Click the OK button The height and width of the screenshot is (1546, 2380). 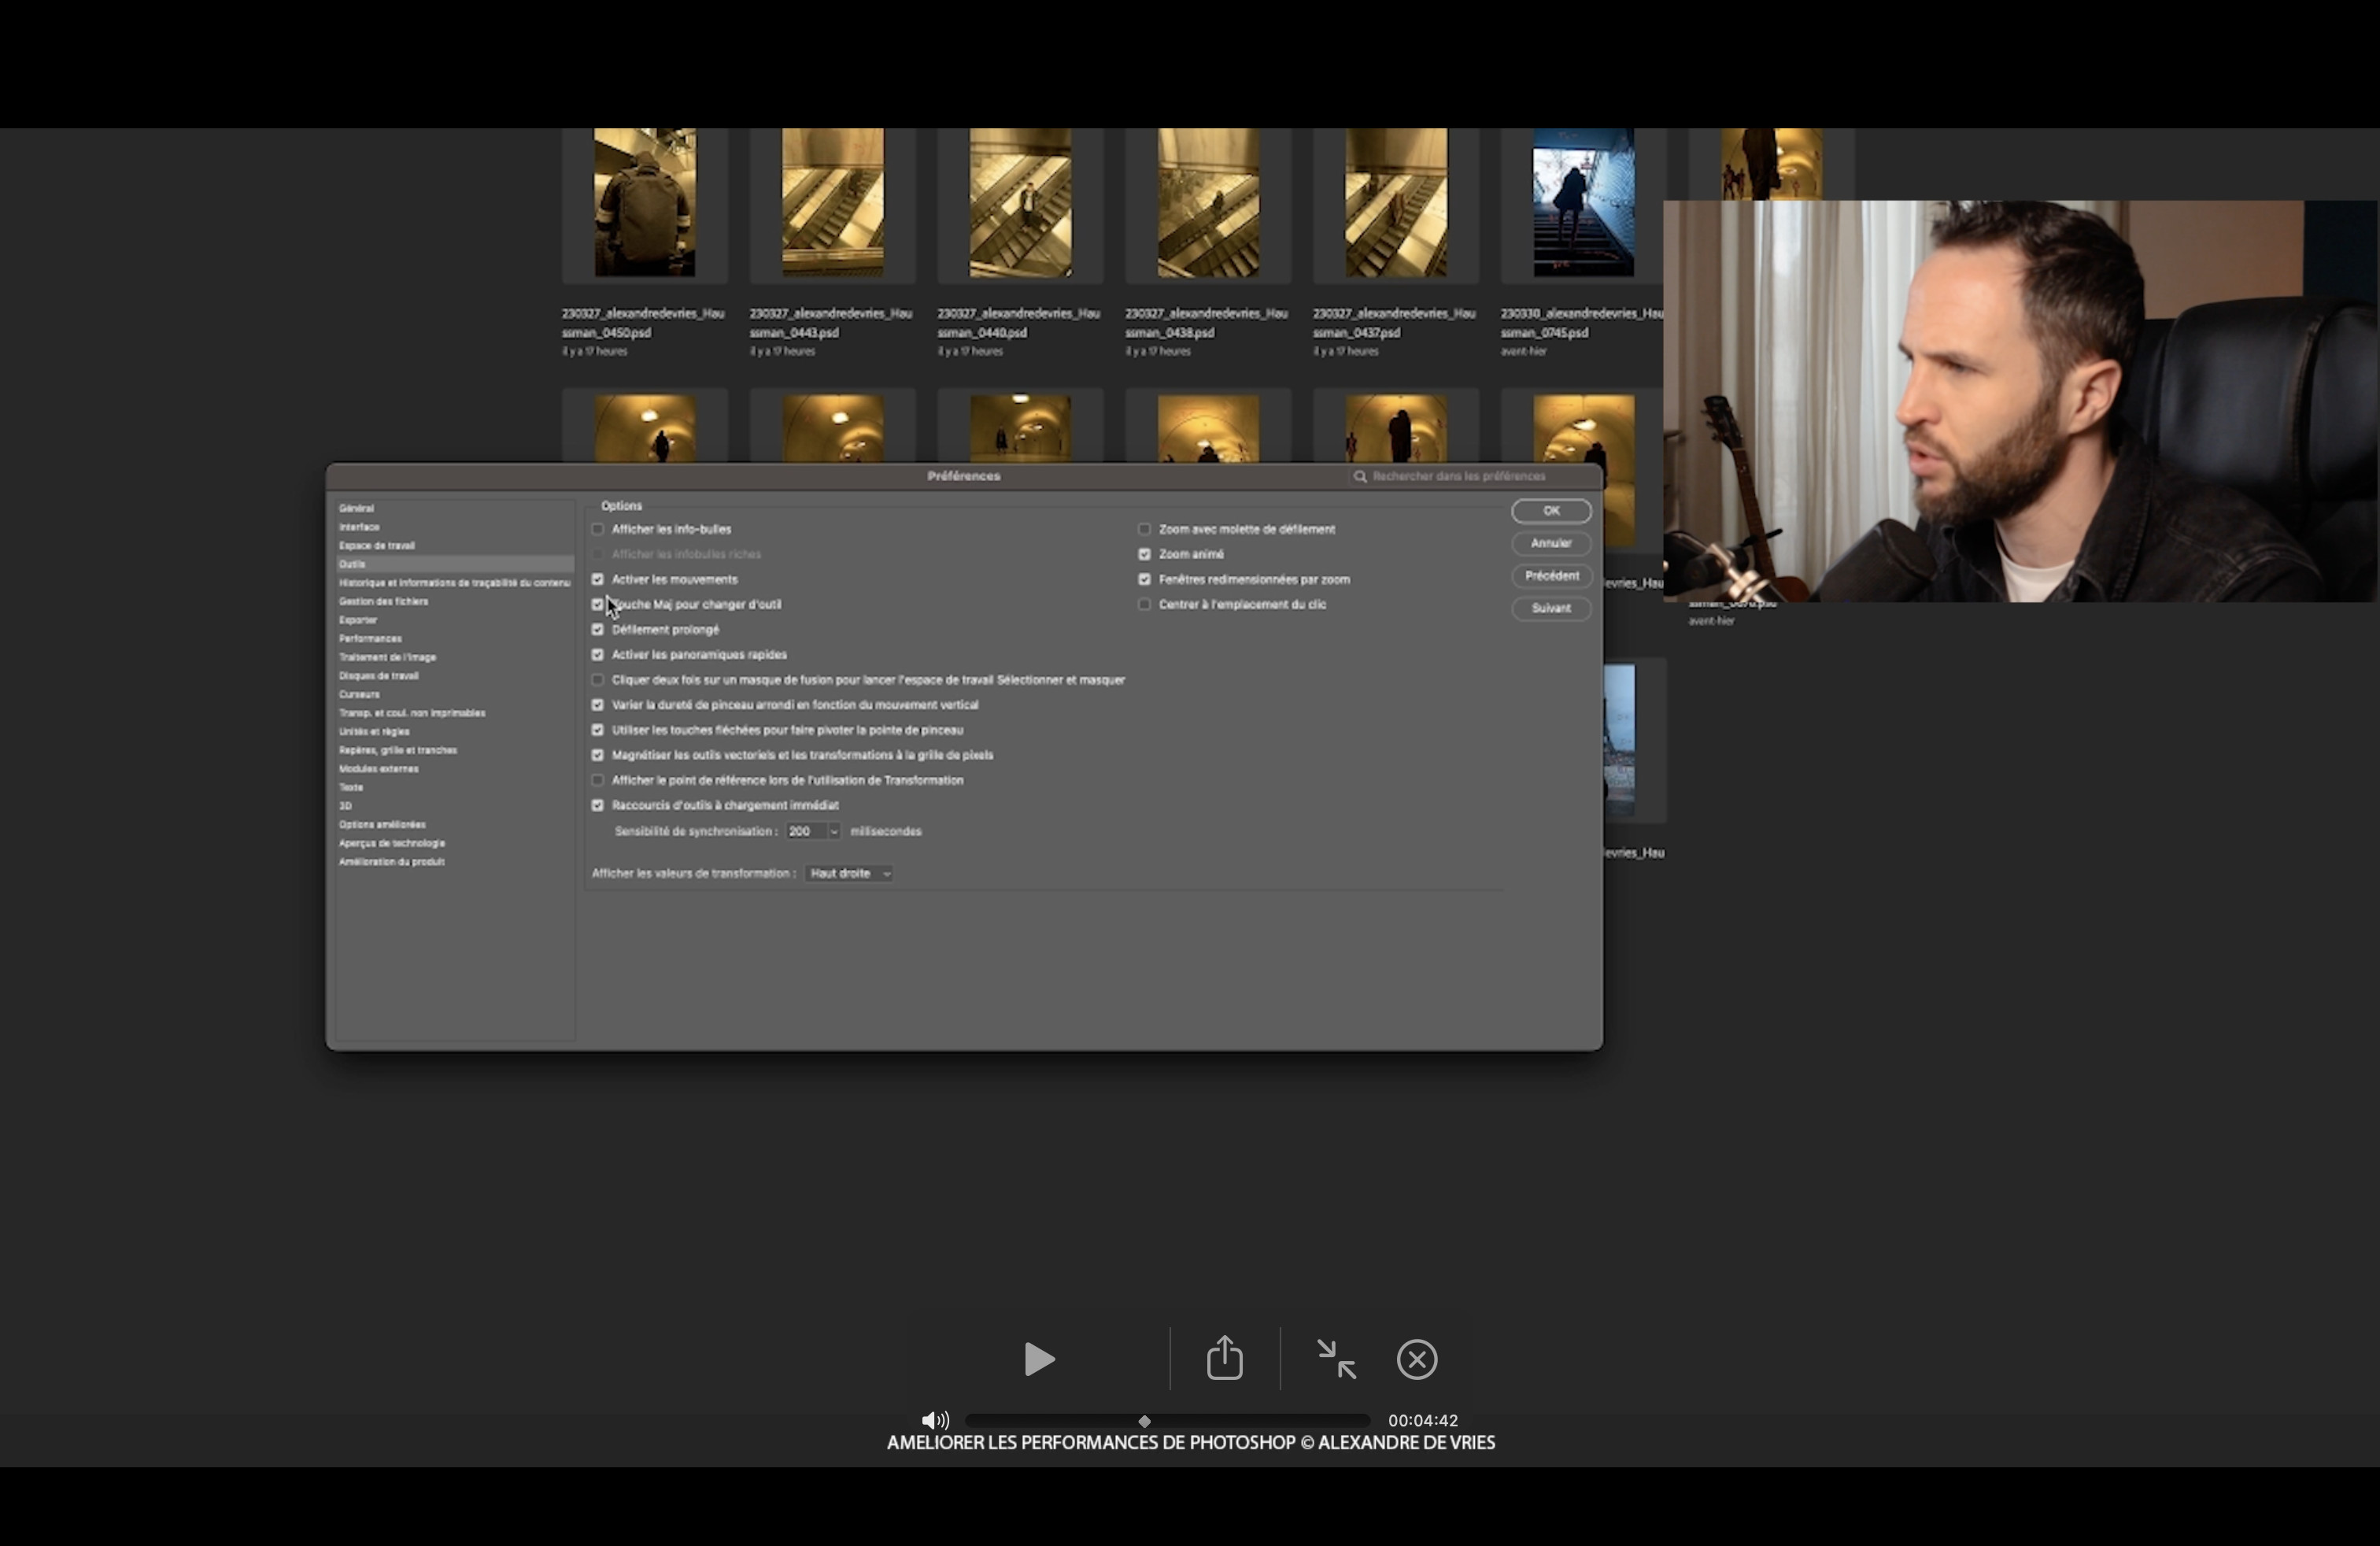pyautogui.click(x=1550, y=511)
